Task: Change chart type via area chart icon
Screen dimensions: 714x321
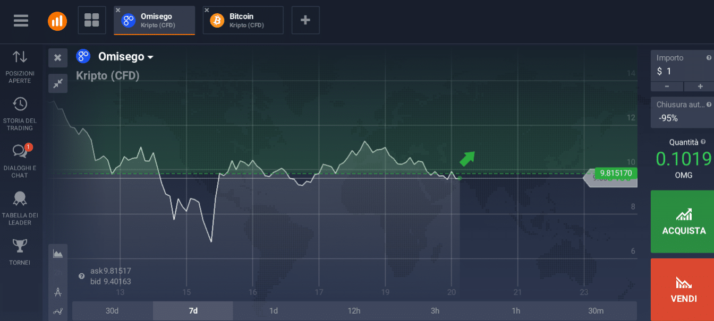Action: click(x=58, y=254)
